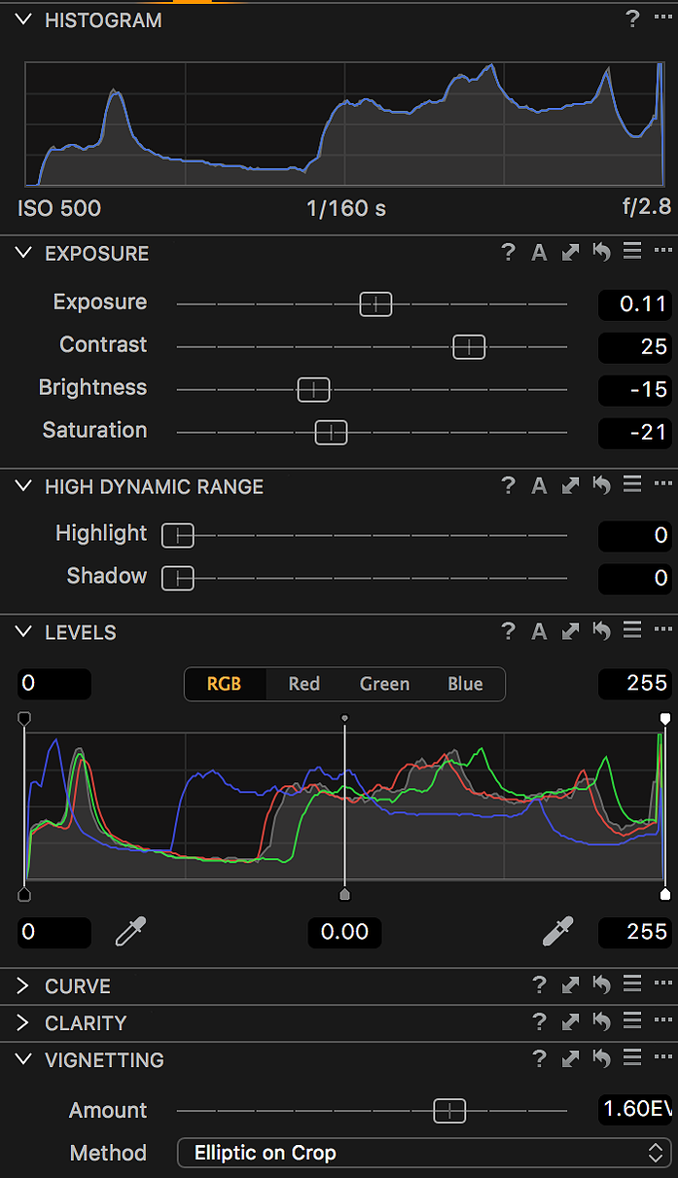The image size is (678, 1178).
Task: Open Levels presets menu icon
Action: [x=632, y=630]
